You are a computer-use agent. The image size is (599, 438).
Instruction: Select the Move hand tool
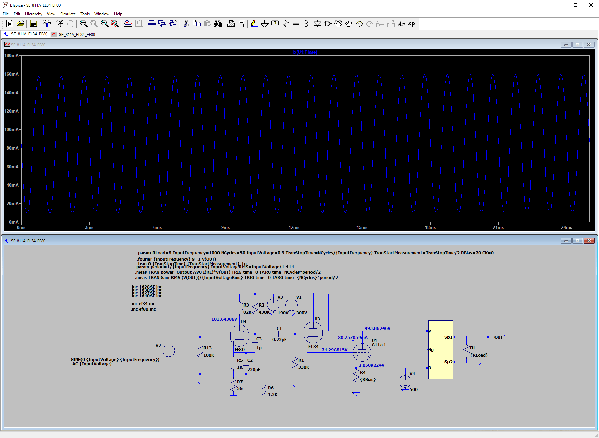coord(338,24)
